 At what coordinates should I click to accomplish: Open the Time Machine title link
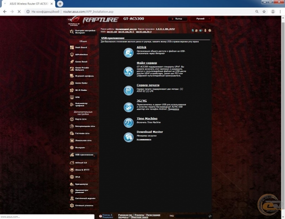click(147, 119)
